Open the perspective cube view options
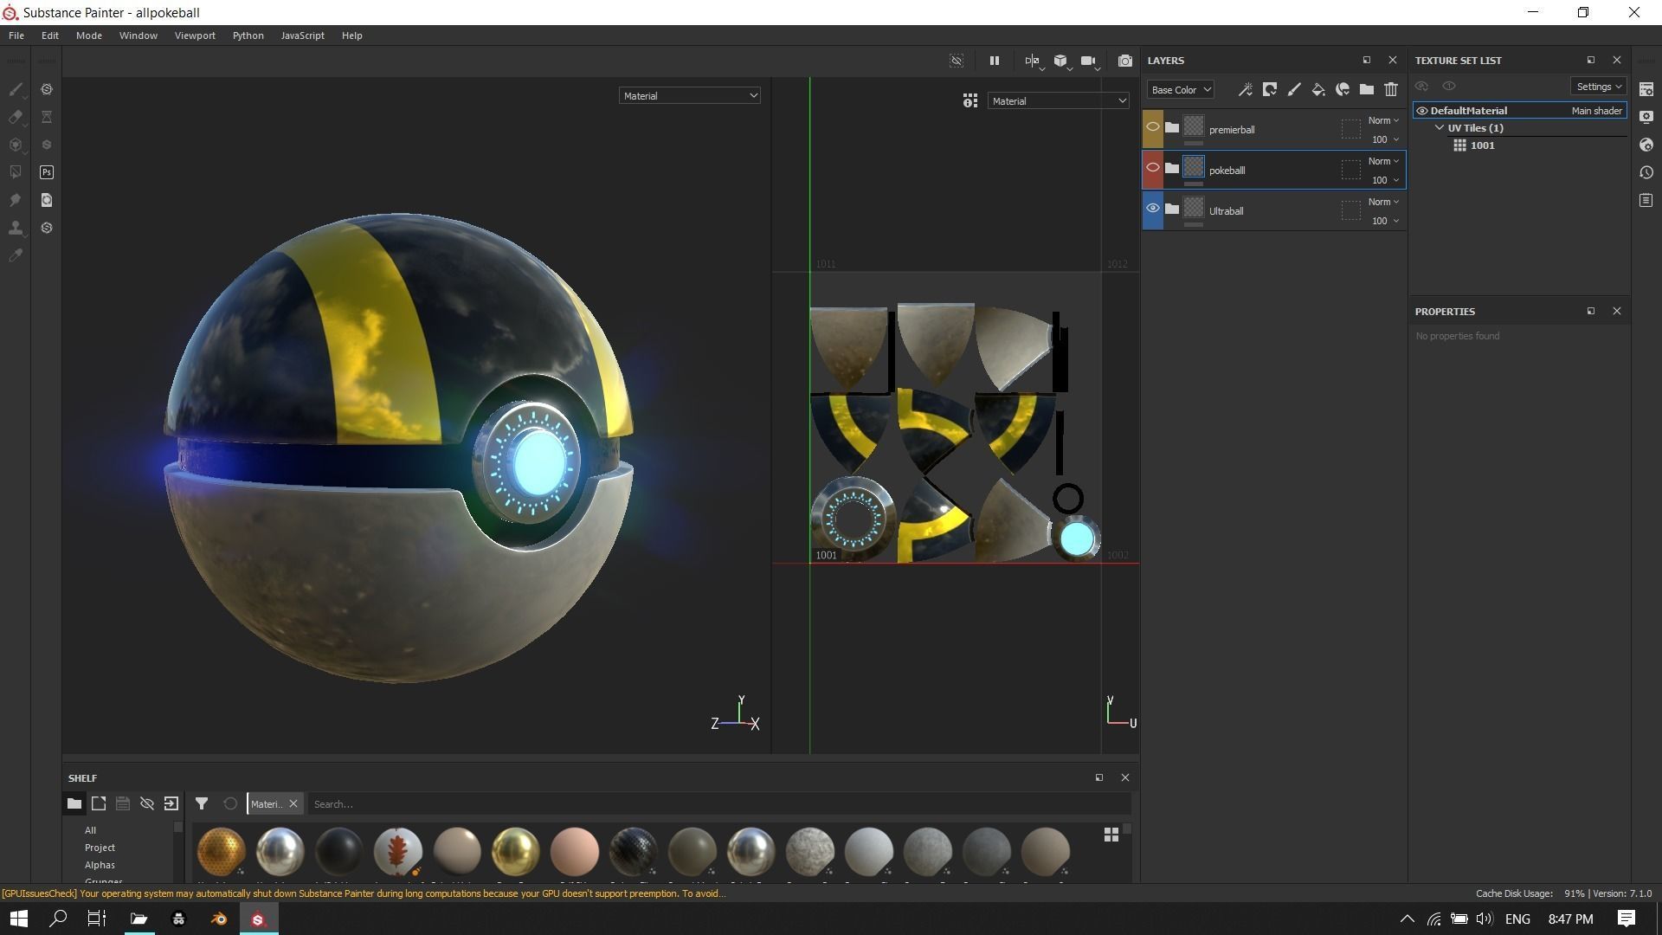 [x=1061, y=61]
